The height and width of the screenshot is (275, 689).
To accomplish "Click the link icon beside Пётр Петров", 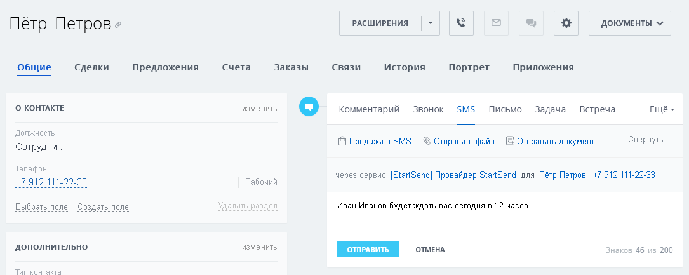I will click(x=118, y=25).
